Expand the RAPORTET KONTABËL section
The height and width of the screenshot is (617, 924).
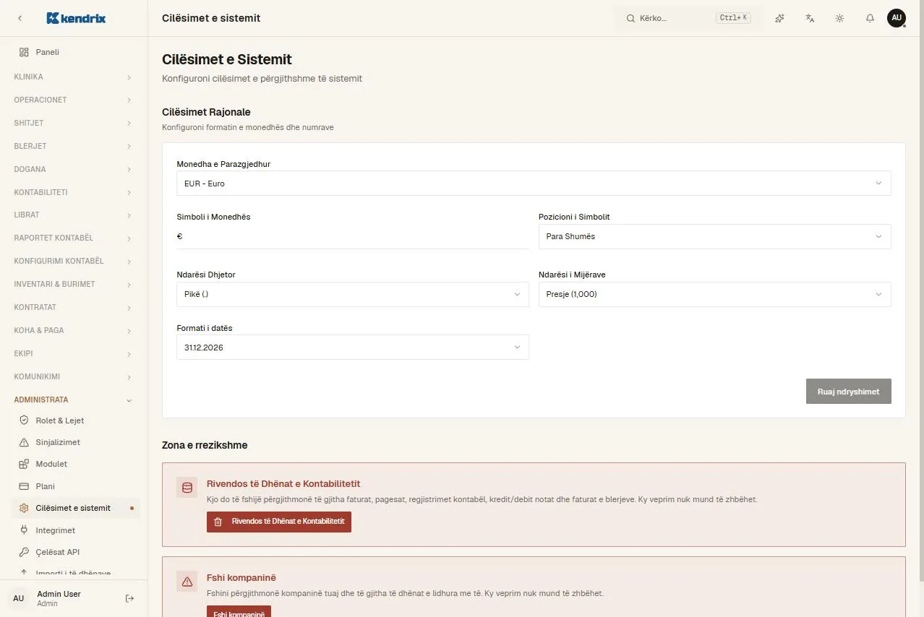pos(74,238)
